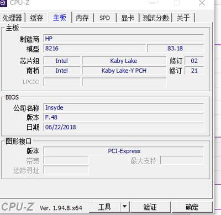Select the 主板 tab
This screenshot has width=221, height=215.
(60, 18)
